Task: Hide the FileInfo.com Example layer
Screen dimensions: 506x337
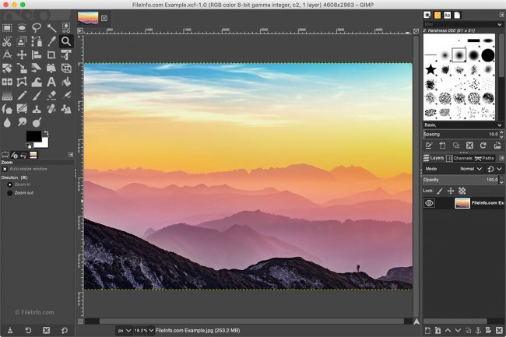Action: (x=429, y=203)
